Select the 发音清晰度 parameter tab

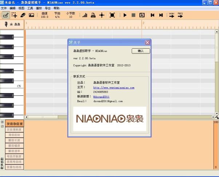pos(14,130)
